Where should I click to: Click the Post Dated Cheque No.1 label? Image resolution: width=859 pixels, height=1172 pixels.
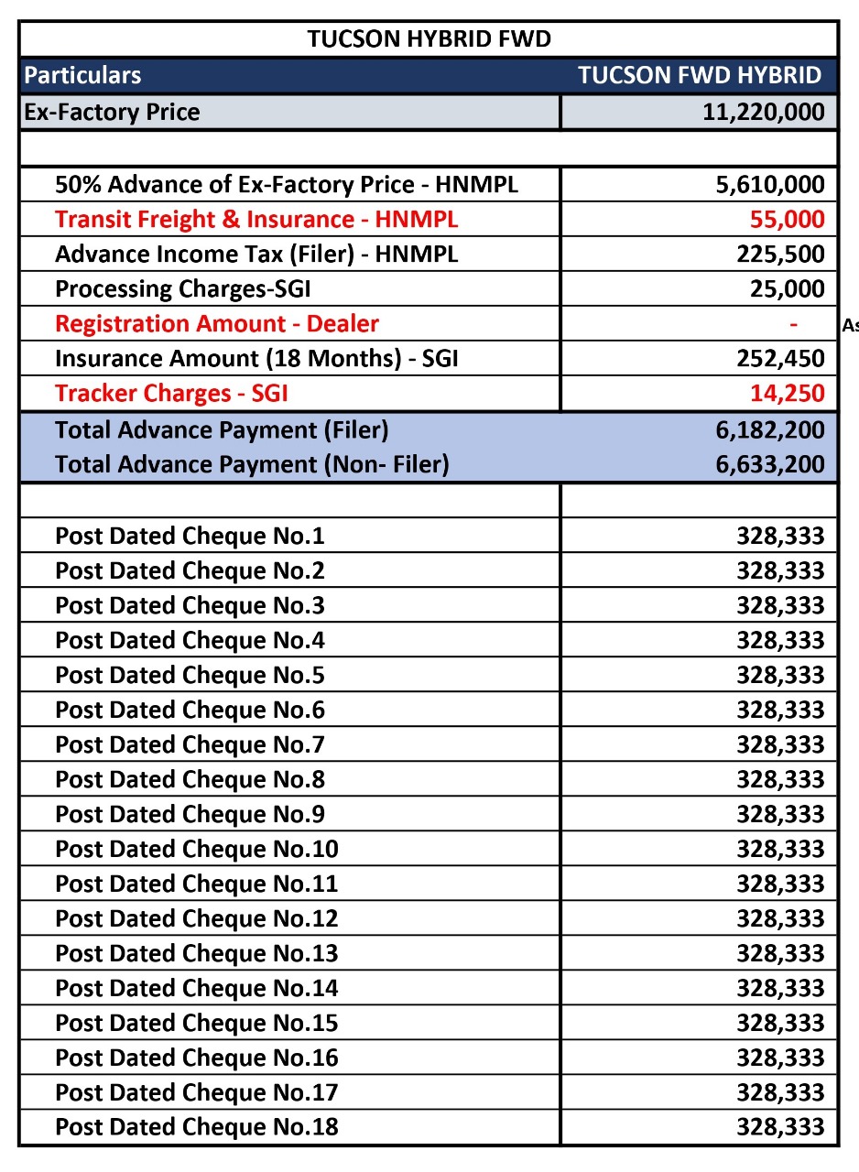coord(190,536)
